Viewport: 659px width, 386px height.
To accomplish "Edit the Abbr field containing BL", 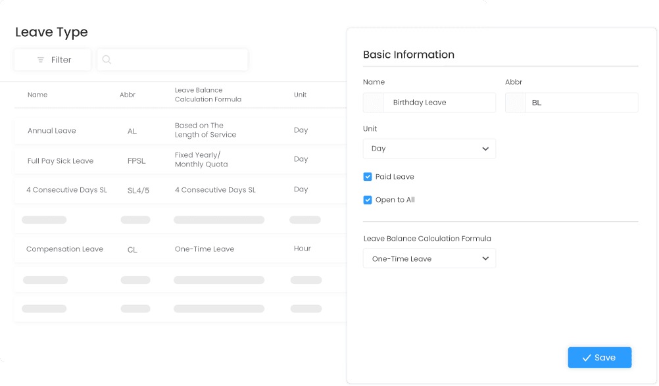I will [572, 103].
